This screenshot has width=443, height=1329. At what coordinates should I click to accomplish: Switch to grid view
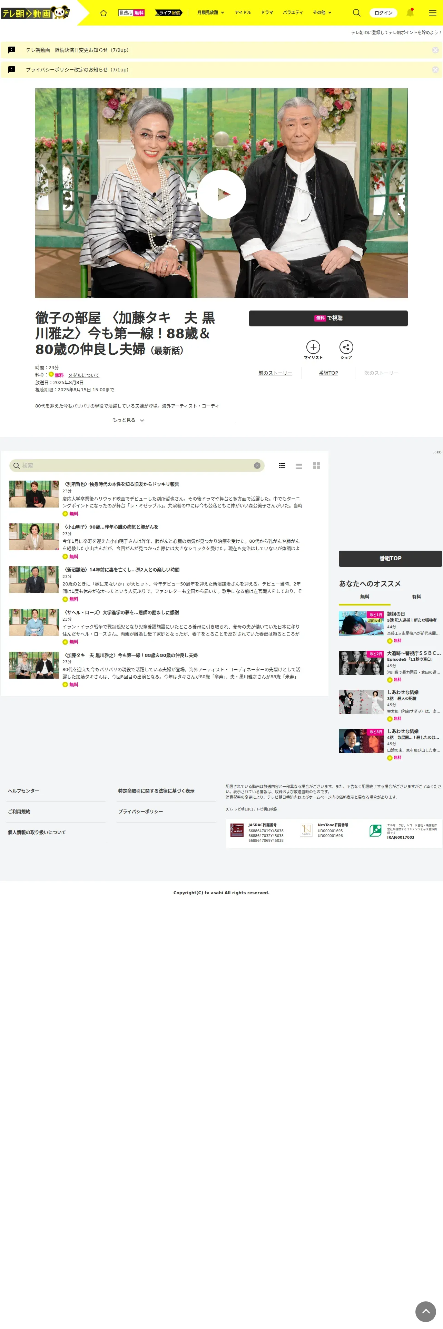[x=316, y=465]
